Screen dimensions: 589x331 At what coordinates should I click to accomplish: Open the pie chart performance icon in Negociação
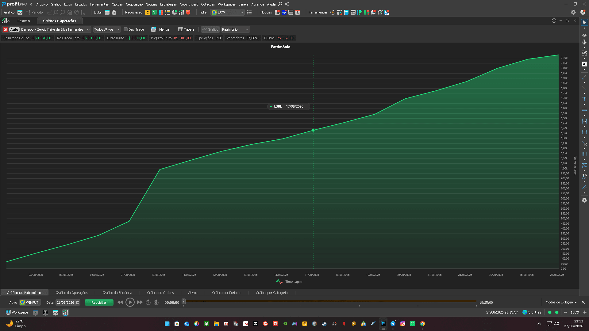click(x=175, y=12)
